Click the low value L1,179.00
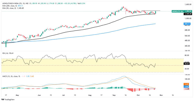This screenshot has width=194, height=102. [51, 4]
